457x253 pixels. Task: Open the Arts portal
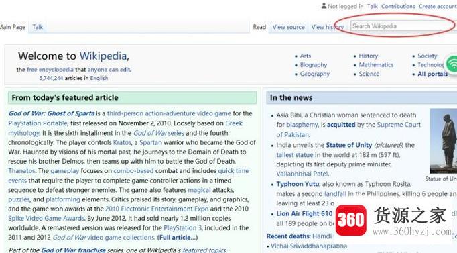coord(306,56)
